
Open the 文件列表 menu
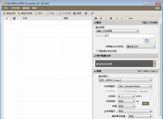(15, 8)
